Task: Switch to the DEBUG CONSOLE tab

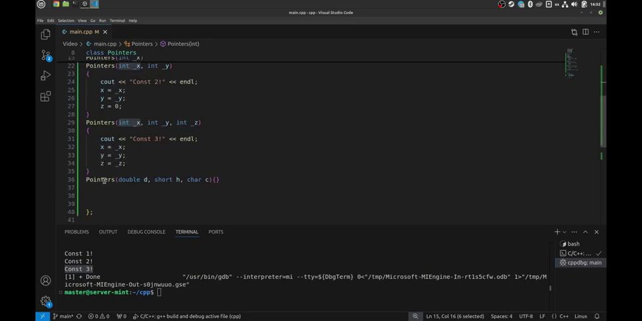Action: (146, 232)
